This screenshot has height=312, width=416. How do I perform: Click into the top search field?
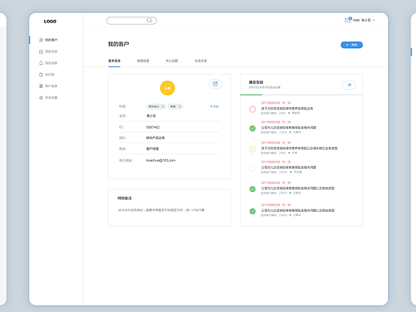(131, 21)
